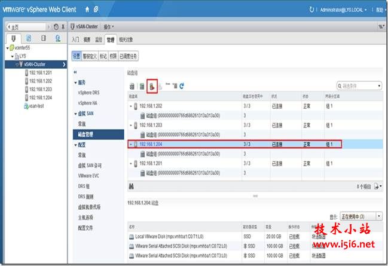Image resolution: width=388 pixels, height=266 pixels.
Task: Open VMware EVC settings
Action: tap(88, 176)
